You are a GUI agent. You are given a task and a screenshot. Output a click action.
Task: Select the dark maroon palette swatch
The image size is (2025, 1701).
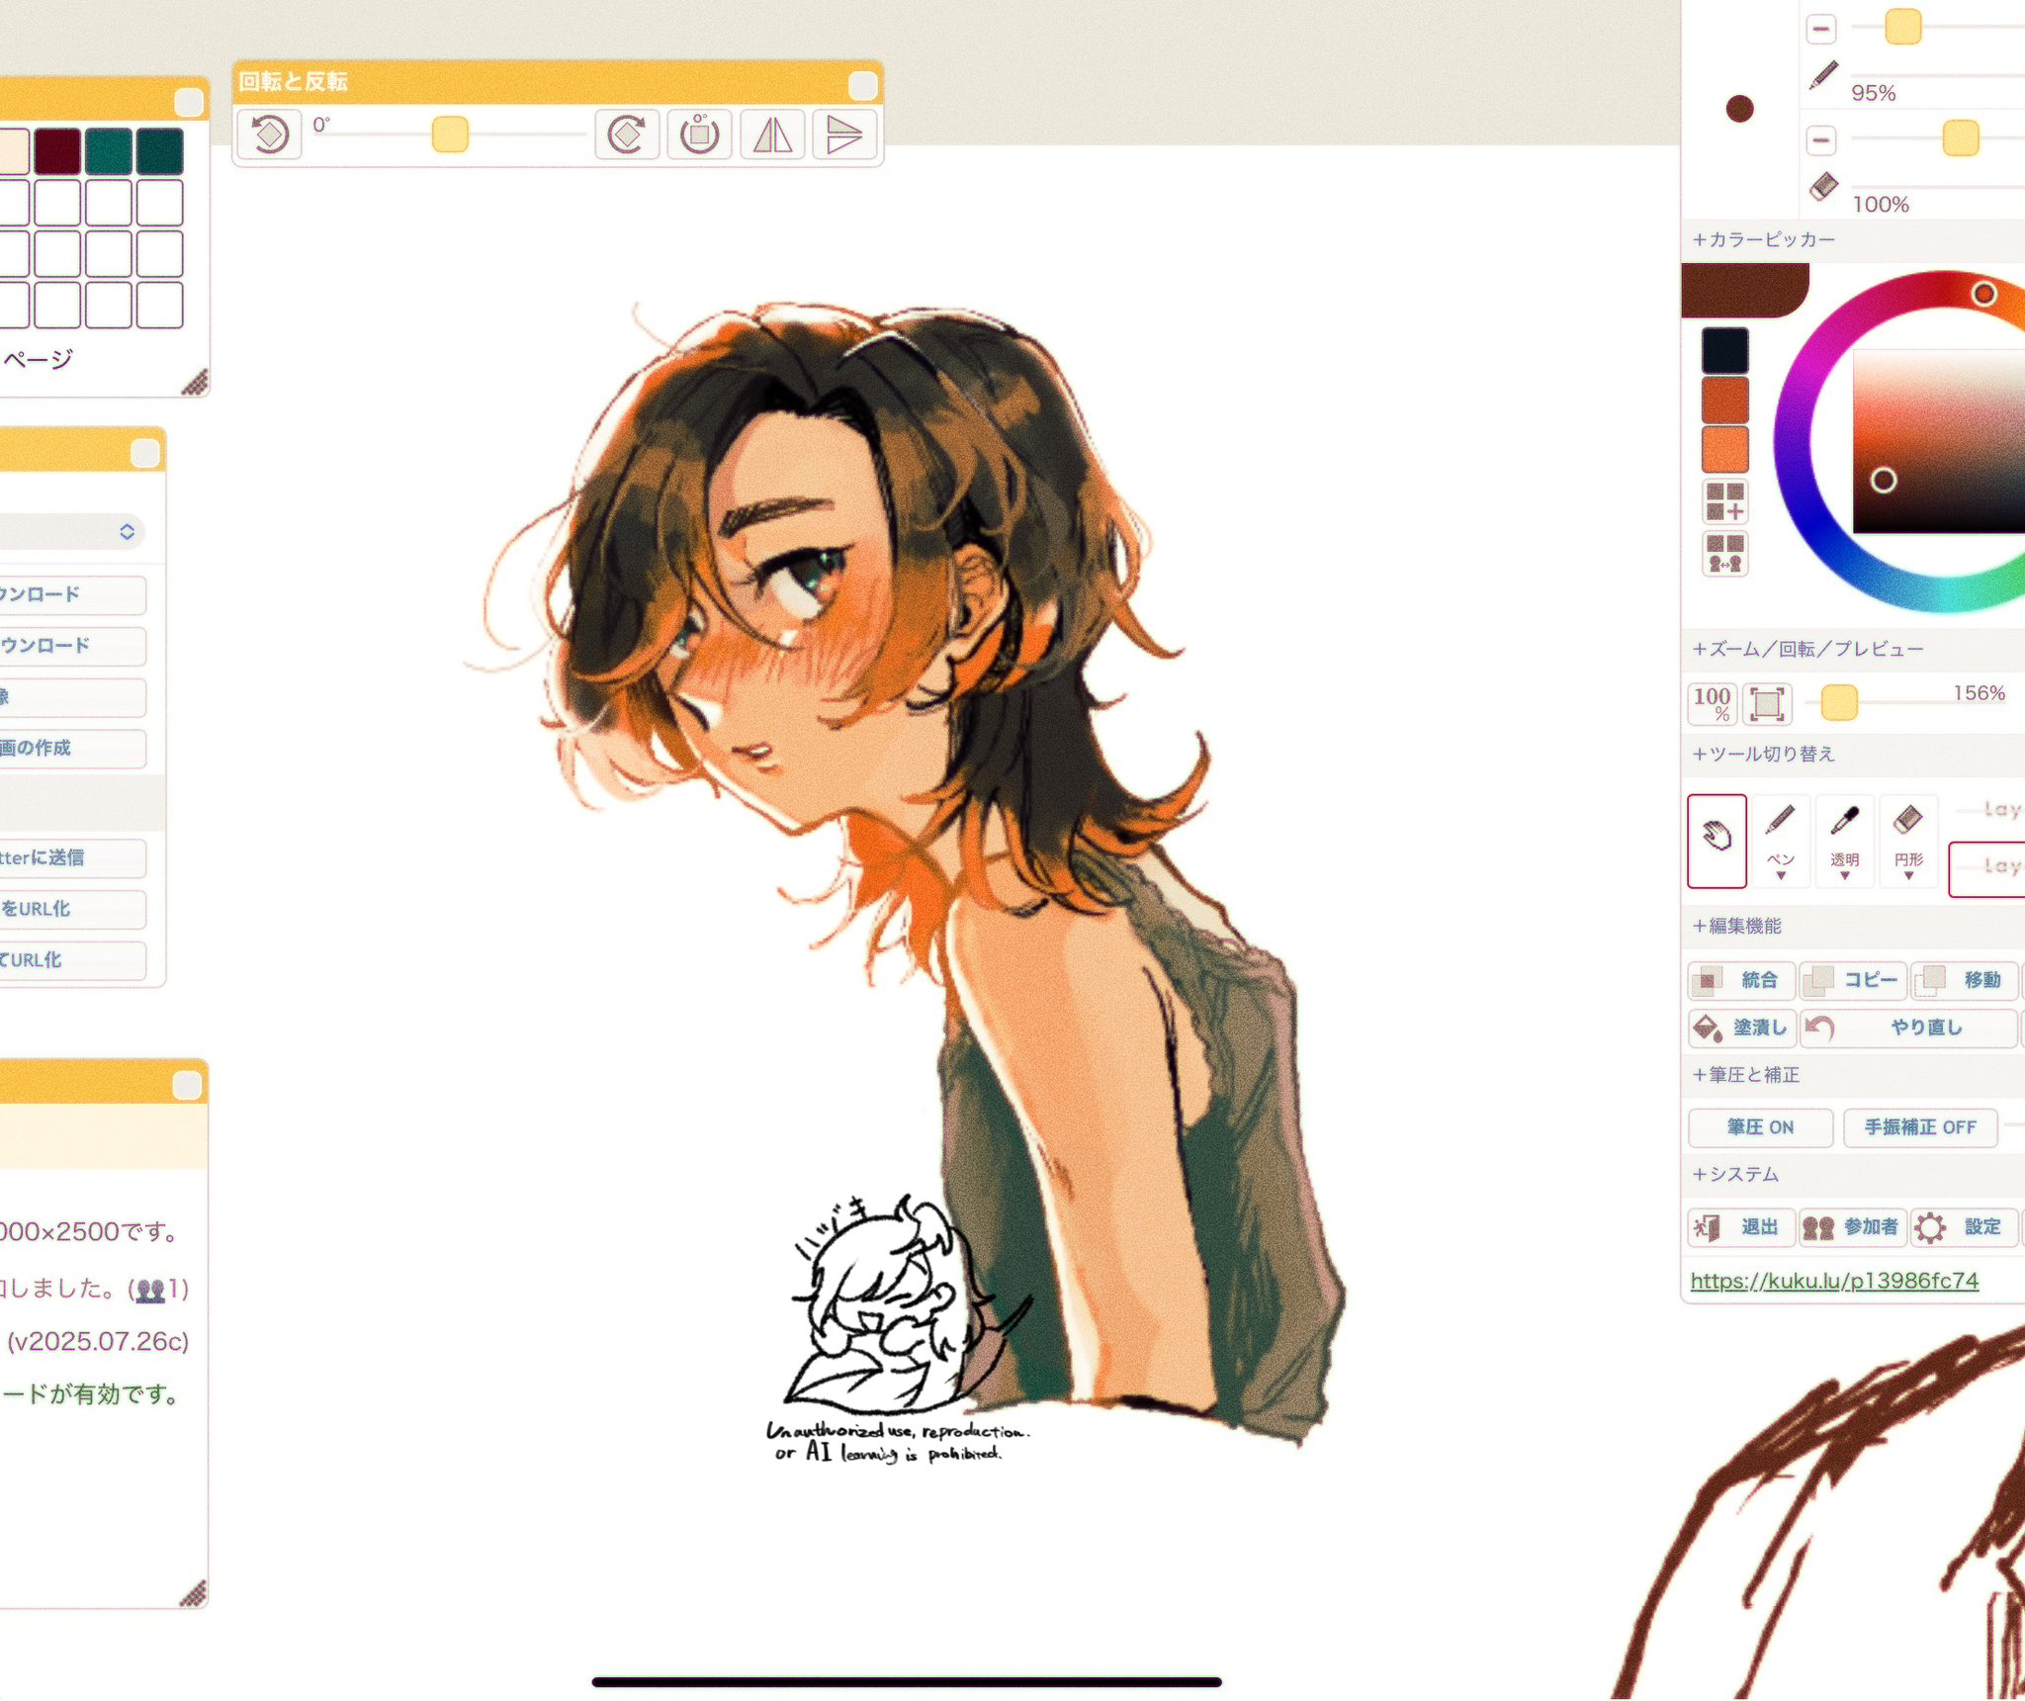(57, 150)
